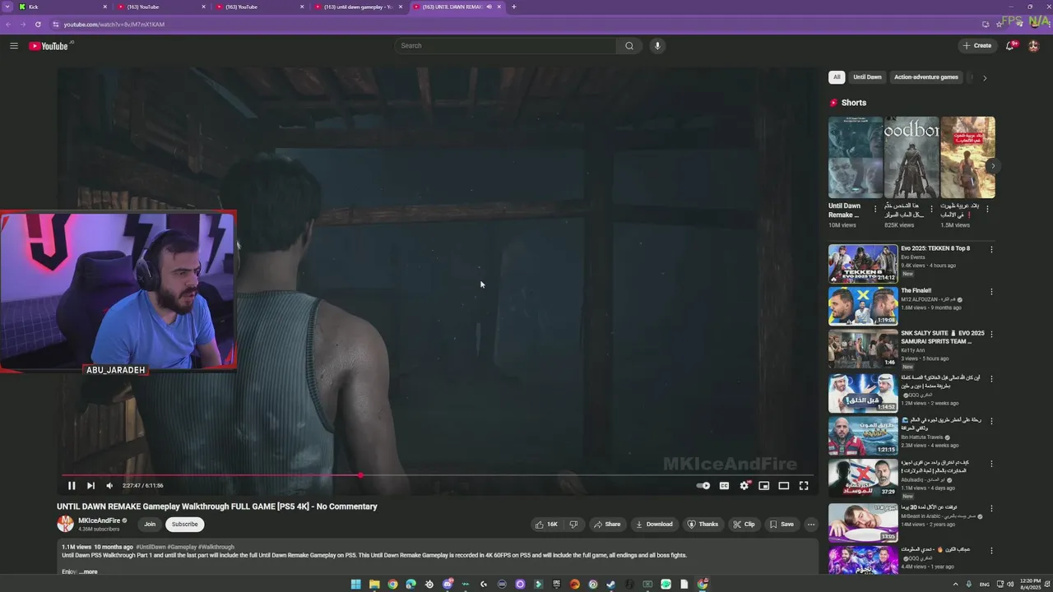Toggle theater mode
The height and width of the screenshot is (592, 1053).
tap(784, 486)
